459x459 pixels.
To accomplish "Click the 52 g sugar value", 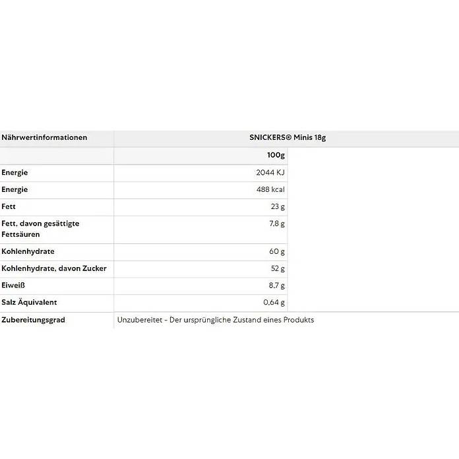I will [278, 268].
